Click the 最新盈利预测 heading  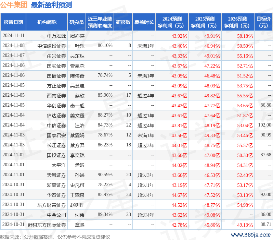pos(51,5)
